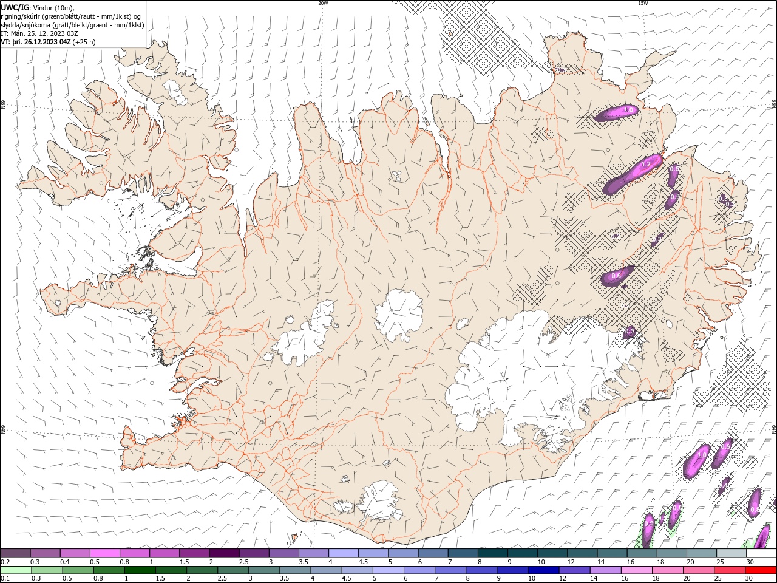Pick lower legend swatch starting at 14
The width and height of the screenshot is (777, 583).
606,570
